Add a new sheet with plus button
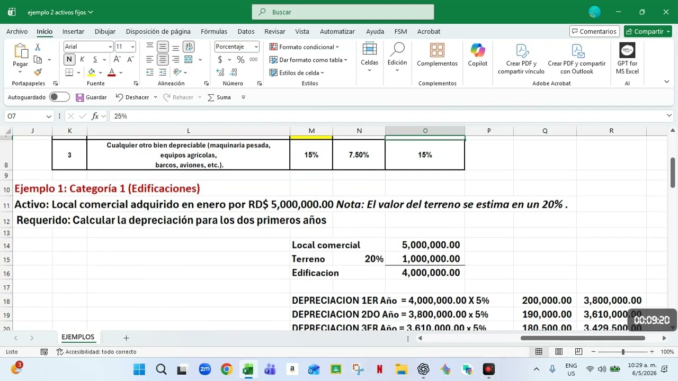This screenshot has width=678, height=381. (x=126, y=338)
